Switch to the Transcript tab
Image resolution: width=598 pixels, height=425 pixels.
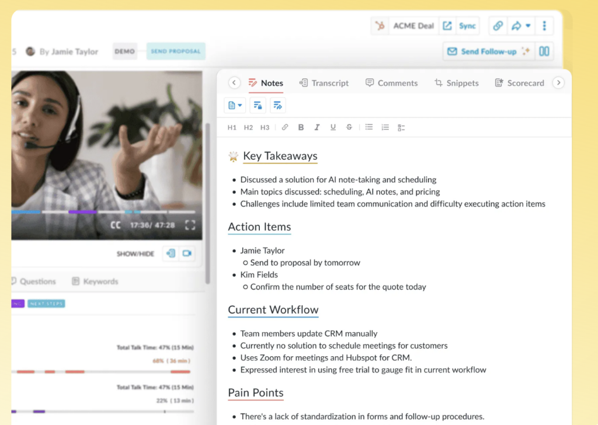[x=324, y=83]
